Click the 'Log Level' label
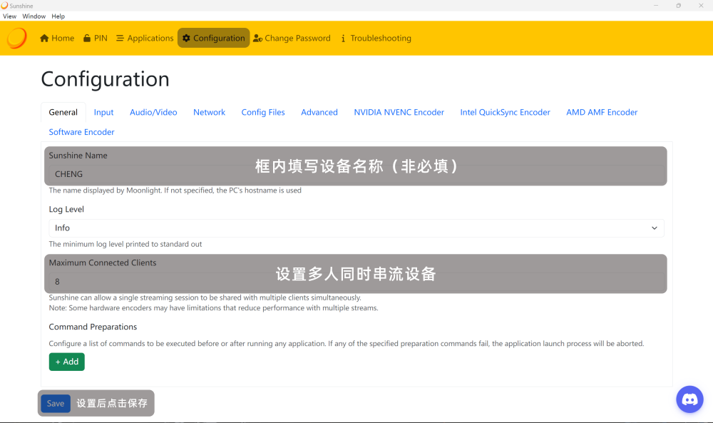The image size is (713, 423). (66, 209)
